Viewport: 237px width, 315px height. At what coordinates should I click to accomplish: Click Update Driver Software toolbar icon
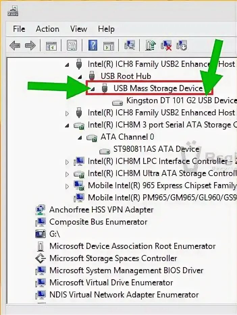[x=151, y=46]
